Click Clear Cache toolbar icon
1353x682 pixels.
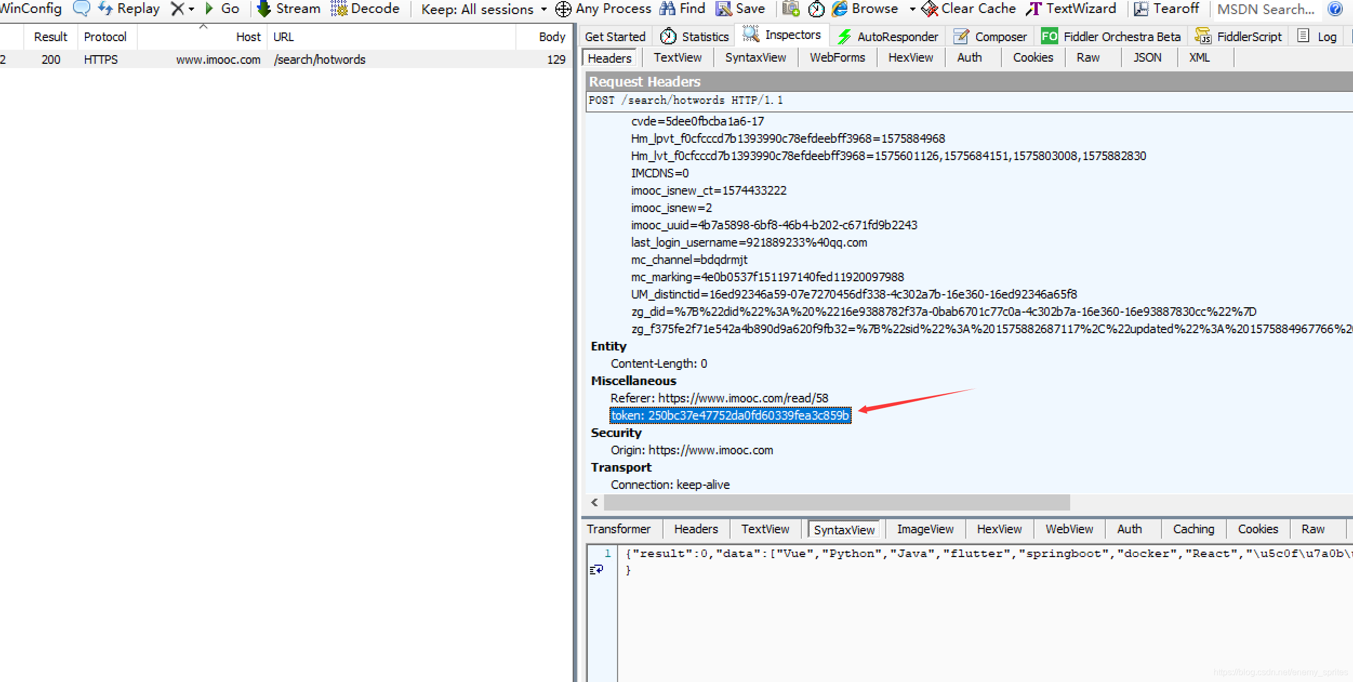[x=929, y=9]
